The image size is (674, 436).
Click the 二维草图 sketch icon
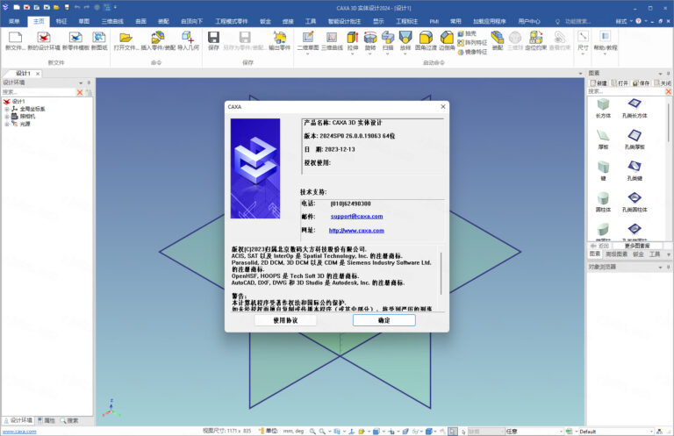[x=308, y=38]
